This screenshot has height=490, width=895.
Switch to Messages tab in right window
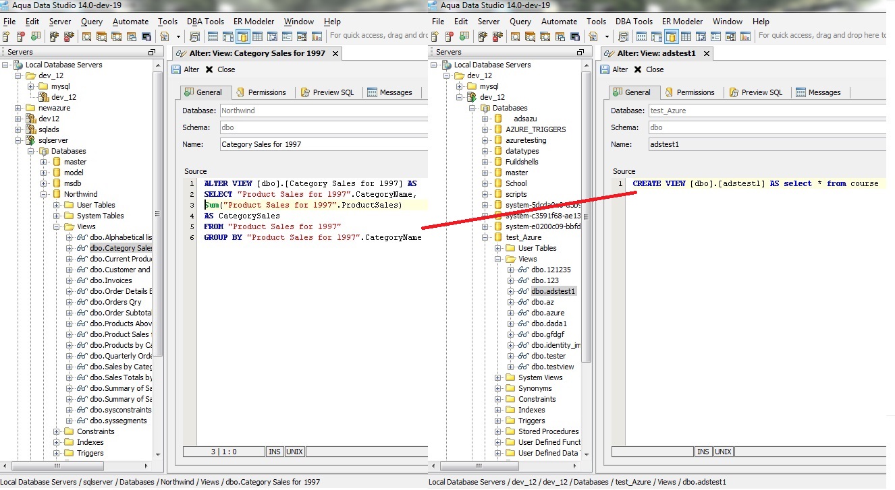[x=818, y=92]
